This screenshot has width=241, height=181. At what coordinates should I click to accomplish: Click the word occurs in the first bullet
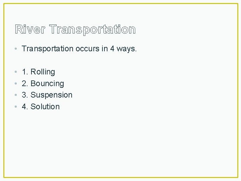[87, 49]
